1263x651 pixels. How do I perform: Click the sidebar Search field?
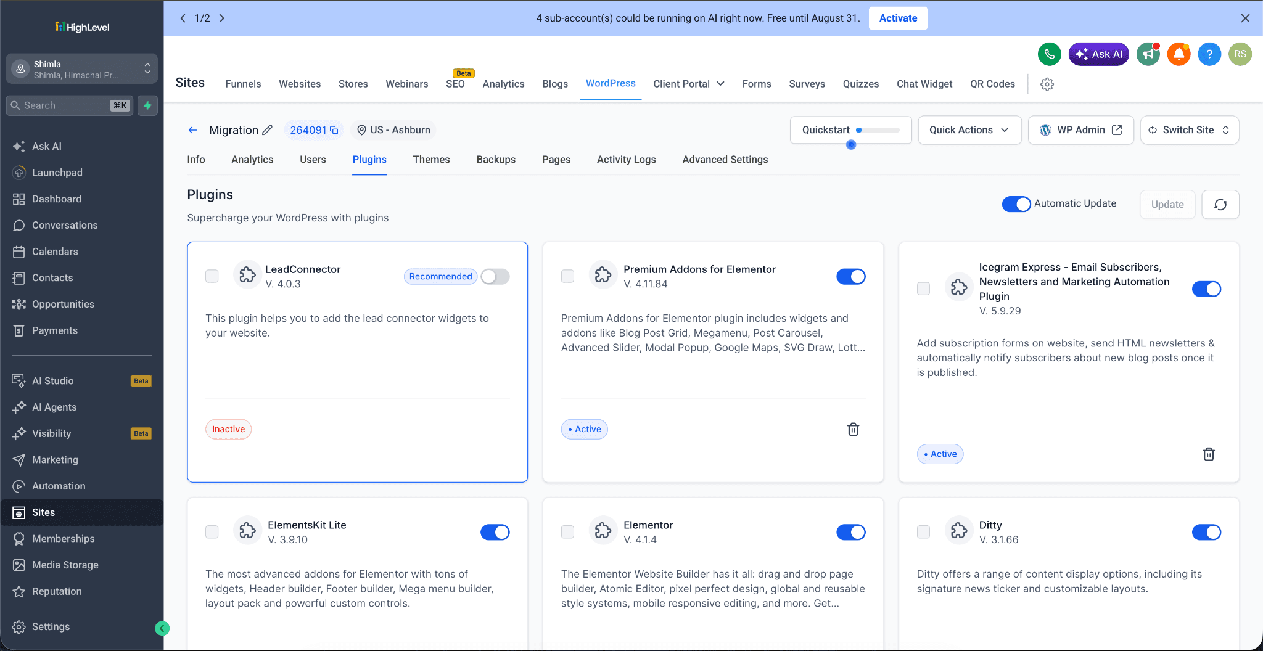pos(69,105)
